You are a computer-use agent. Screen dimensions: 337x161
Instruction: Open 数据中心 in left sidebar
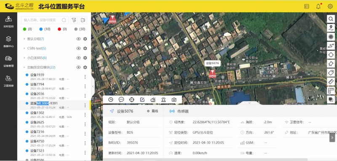point(8,42)
